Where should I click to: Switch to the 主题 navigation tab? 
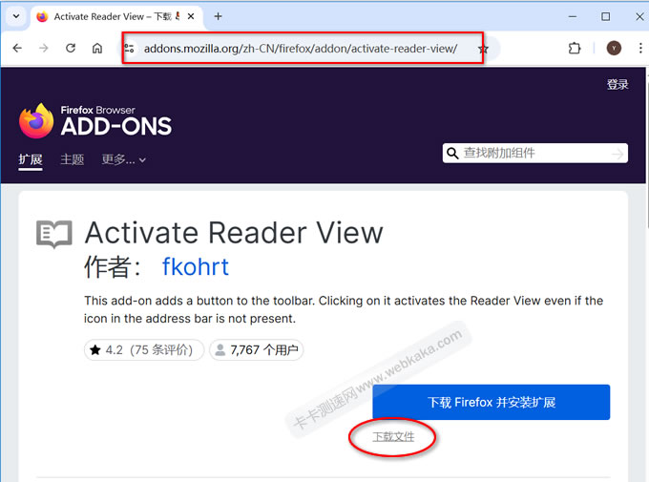click(x=73, y=159)
